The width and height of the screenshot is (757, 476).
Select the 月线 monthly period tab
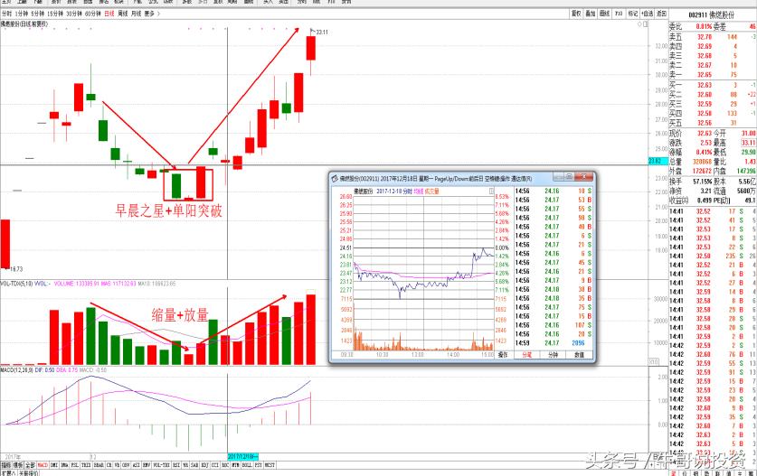pos(137,14)
